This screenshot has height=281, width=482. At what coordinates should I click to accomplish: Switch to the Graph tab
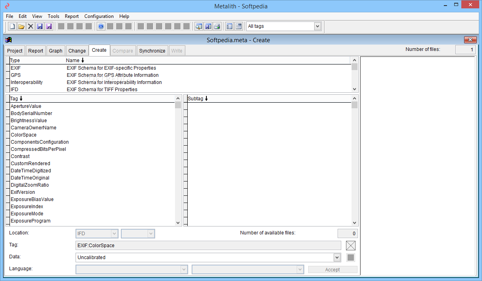(x=56, y=51)
